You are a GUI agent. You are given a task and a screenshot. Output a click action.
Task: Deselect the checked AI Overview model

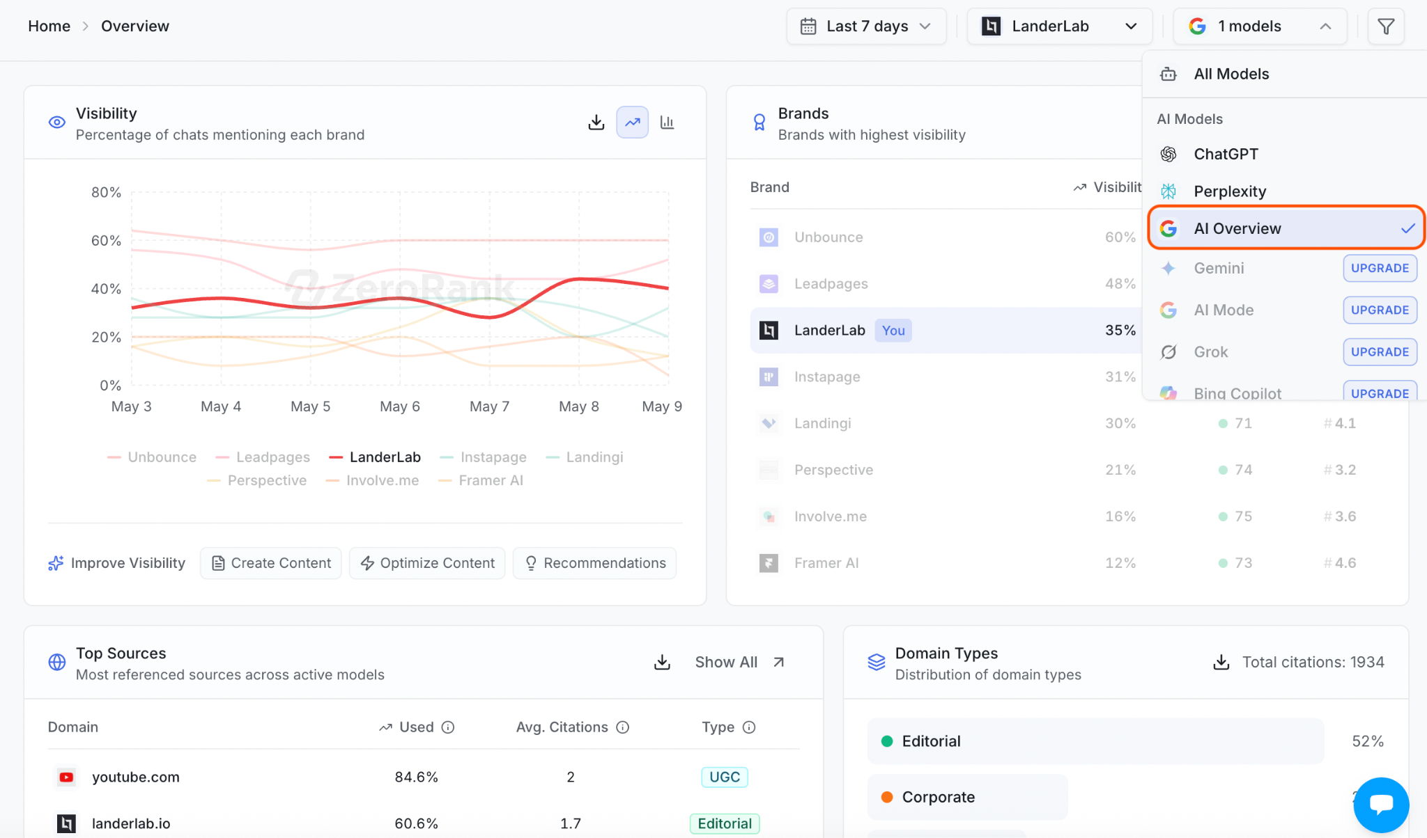pos(1286,228)
